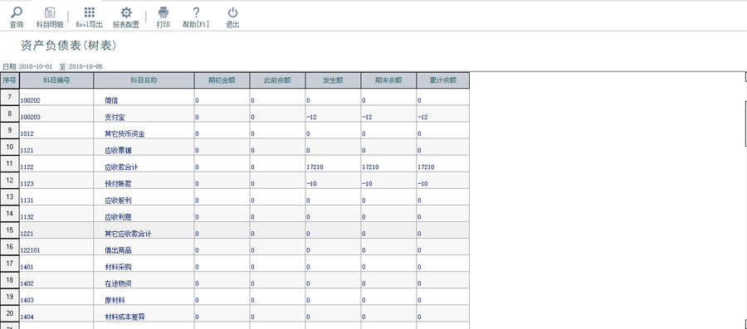The width and height of the screenshot is (747, 329).
Task: Select subject code 1012
Action: click(27, 134)
